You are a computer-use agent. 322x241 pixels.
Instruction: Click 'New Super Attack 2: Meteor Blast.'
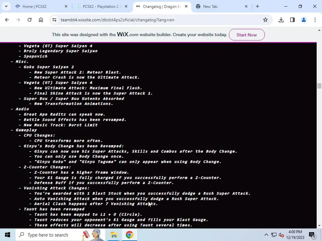pos(78,72)
